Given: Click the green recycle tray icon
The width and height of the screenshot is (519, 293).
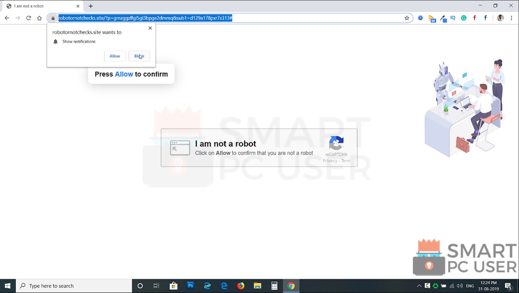Looking at the screenshot, I should (x=435, y=286).
